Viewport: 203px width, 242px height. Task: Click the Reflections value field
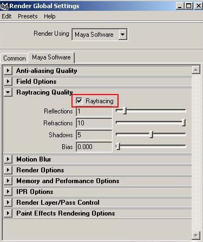(94, 111)
